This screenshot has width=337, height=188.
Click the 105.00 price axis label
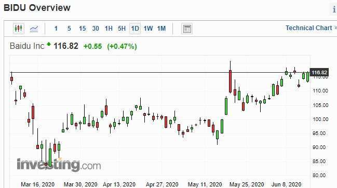320,105
